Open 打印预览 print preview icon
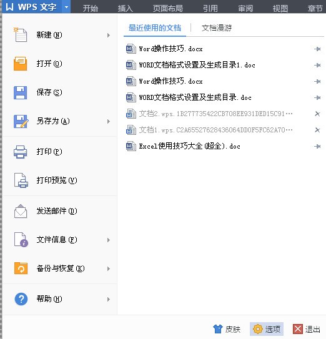This screenshot has width=326, height=339. [x=21, y=180]
